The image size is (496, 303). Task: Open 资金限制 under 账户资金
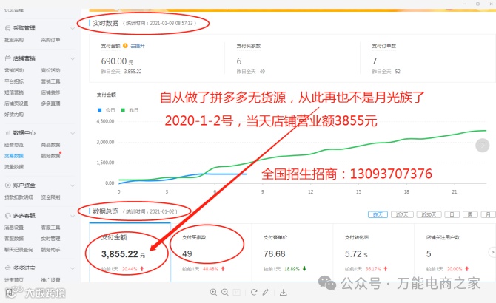point(50,197)
